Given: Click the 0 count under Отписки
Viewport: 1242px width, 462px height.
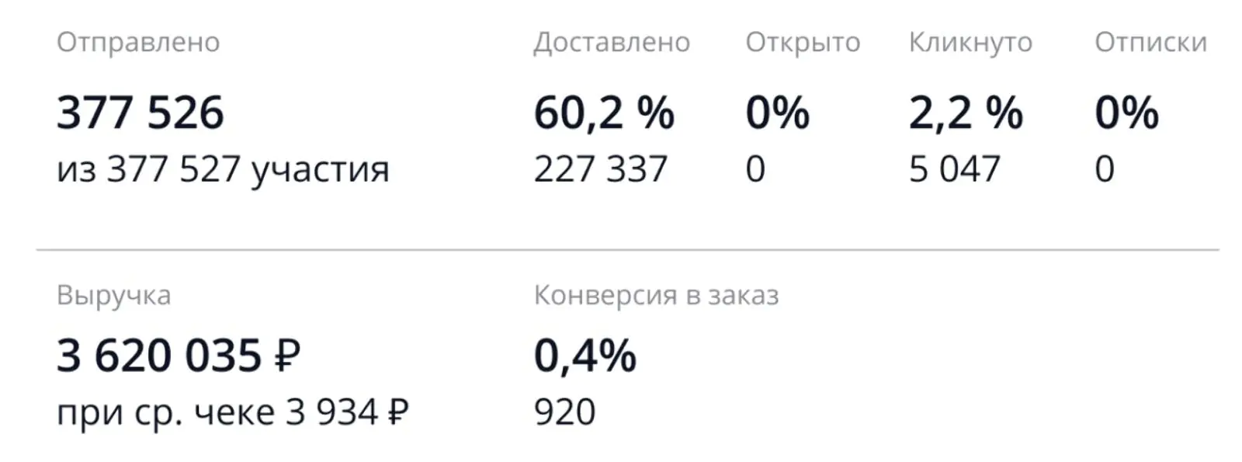Looking at the screenshot, I should (x=1105, y=169).
